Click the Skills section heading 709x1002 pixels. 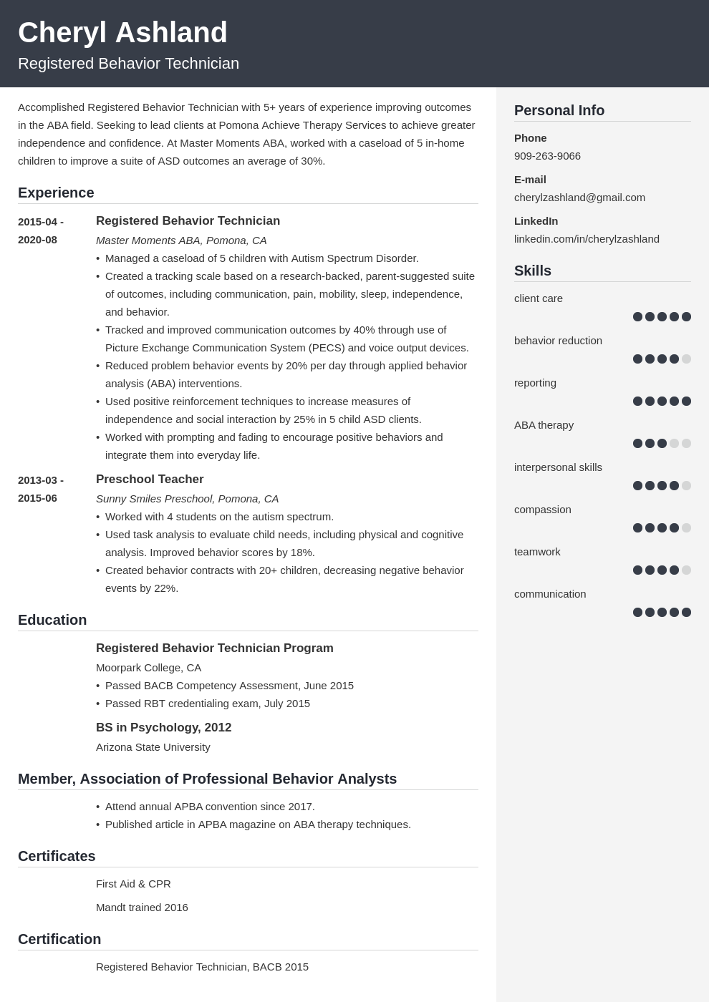(533, 271)
